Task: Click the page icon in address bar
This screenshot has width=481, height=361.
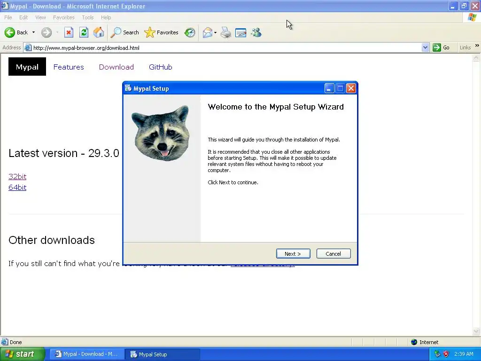Action: (28, 47)
